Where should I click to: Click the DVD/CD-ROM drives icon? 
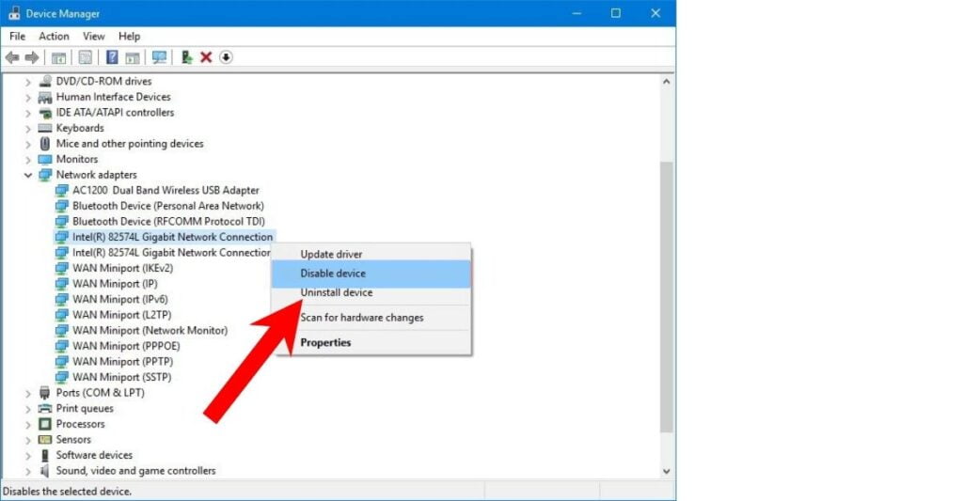(x=45, y=81)
